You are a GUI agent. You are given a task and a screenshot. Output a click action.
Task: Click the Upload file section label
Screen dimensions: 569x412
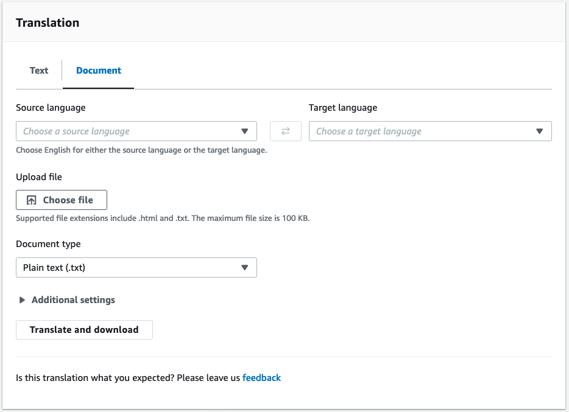click(x=39, y=176)
